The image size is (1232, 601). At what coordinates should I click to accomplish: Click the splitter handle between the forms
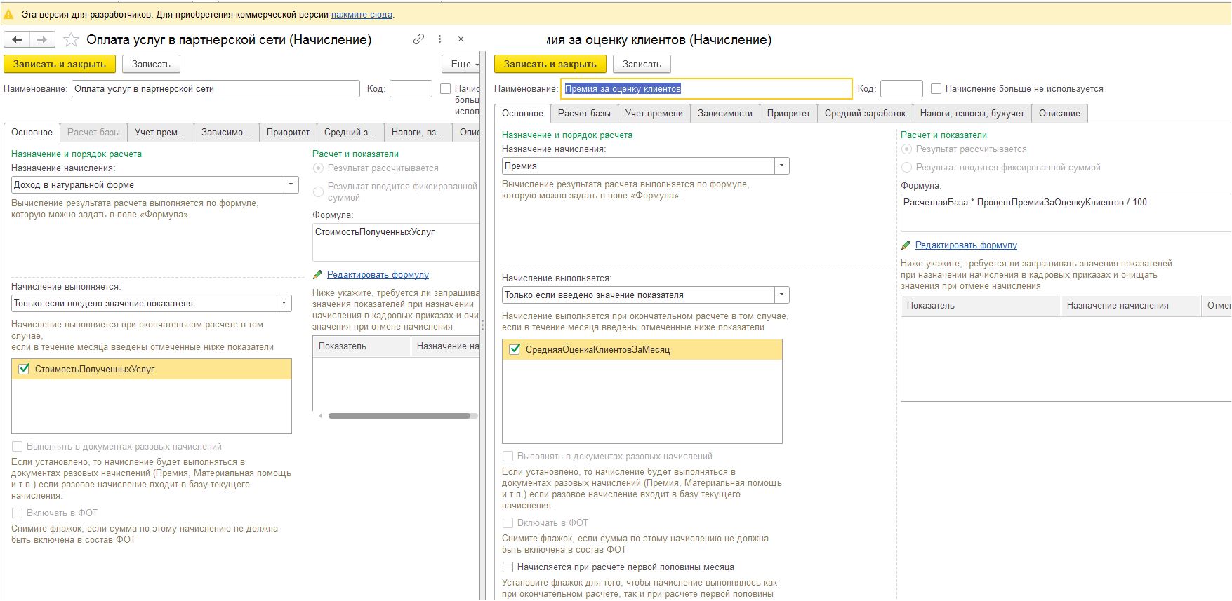(x=482, y=326)
